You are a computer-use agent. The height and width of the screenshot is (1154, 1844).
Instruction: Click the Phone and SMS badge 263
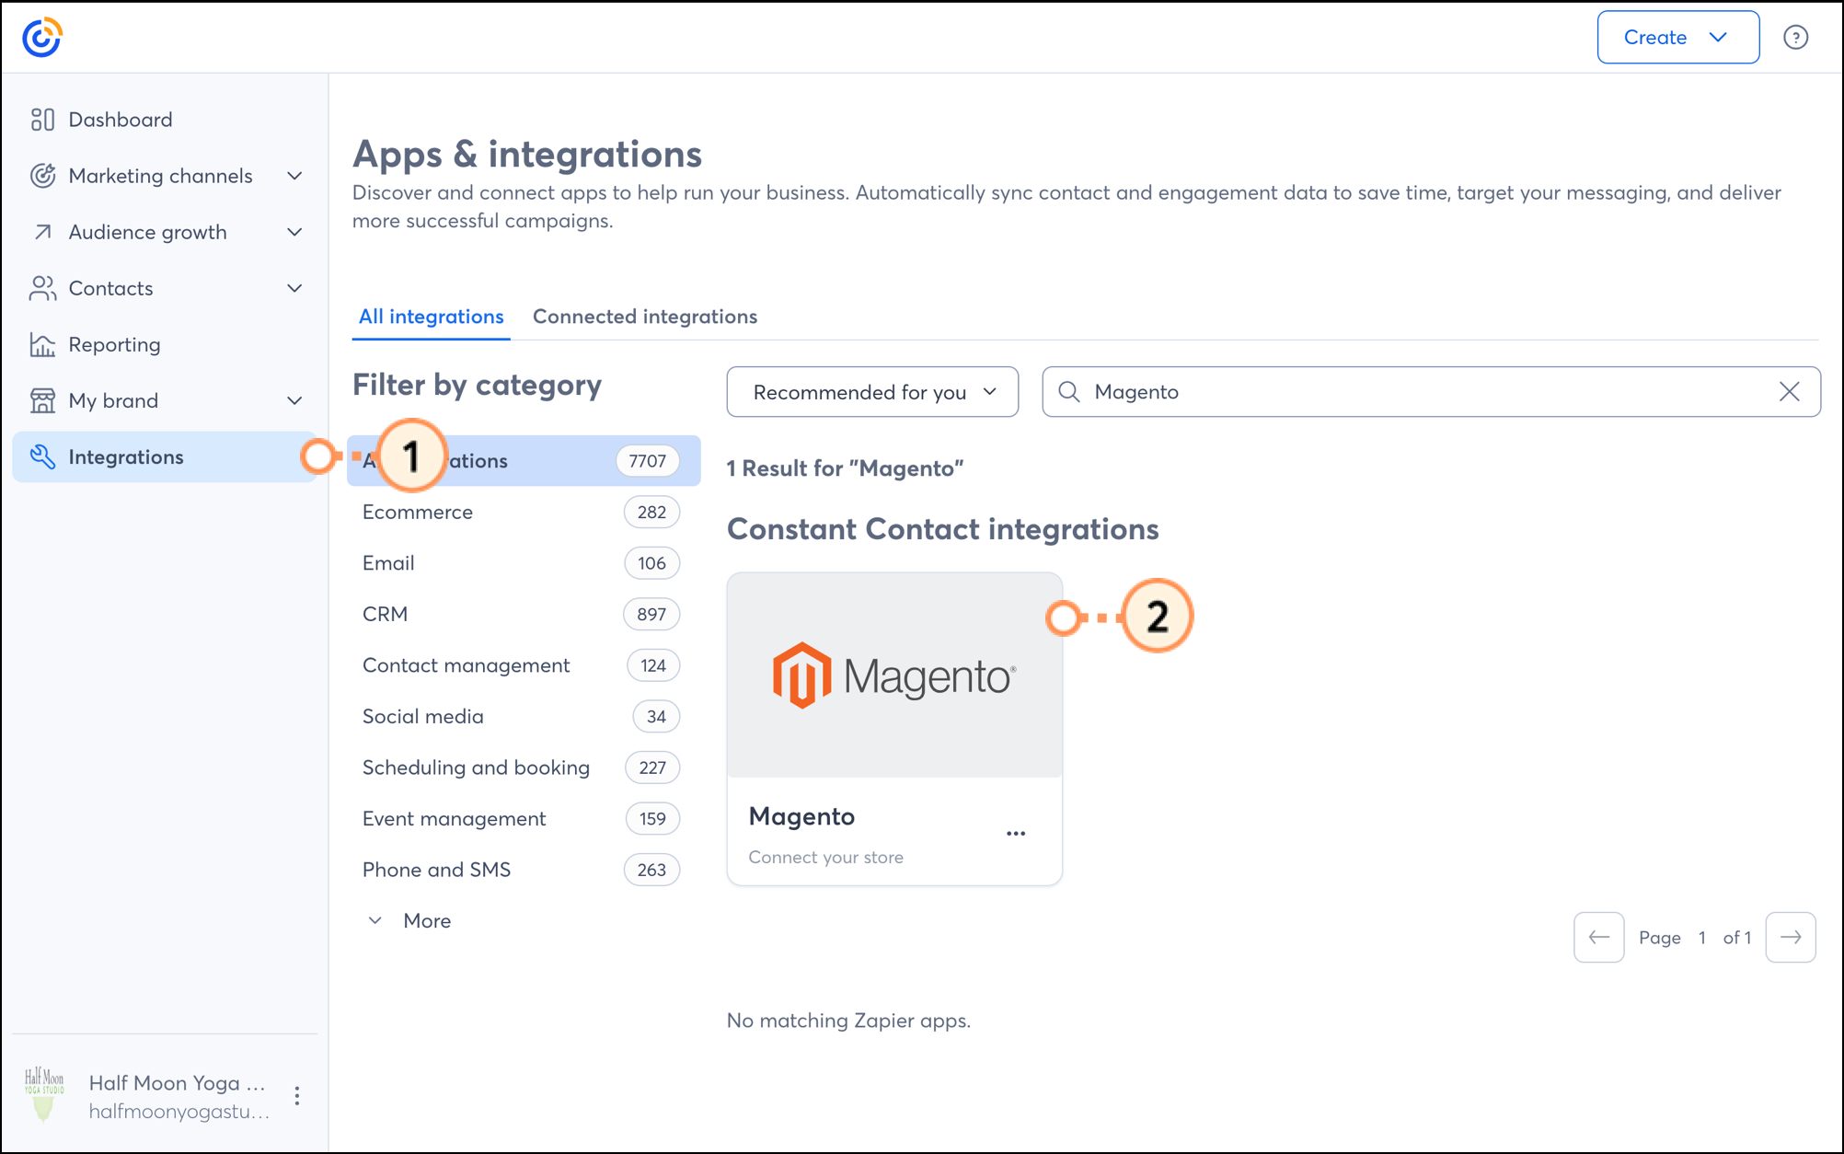tap(651, 870)
